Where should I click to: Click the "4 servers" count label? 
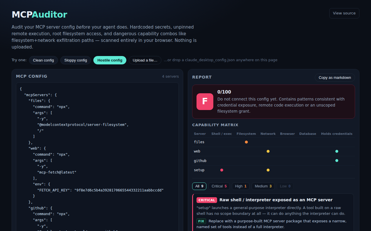pos(170,77)
